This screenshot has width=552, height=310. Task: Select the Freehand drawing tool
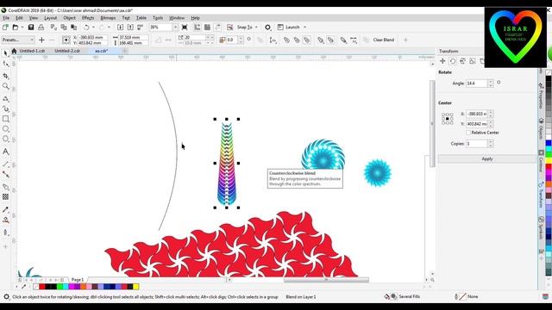tap(6, 99)
